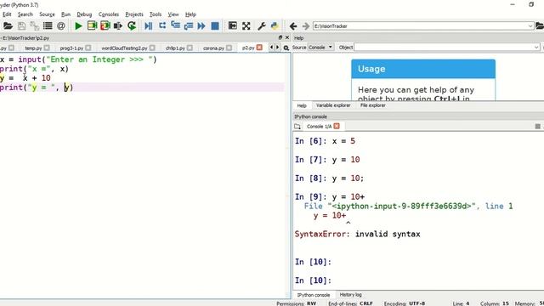Click the Save all files icon
The height and width of the screenshot is (306, 544).
[x=34, y=26]
